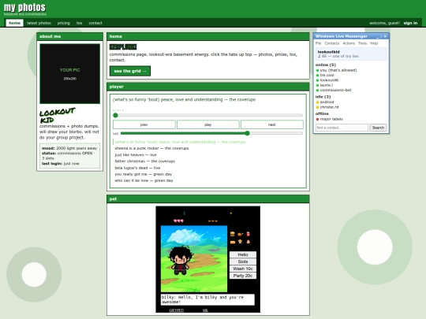Click the Slots button
This screenshot has height=319, width=426.
pos(243,262)
